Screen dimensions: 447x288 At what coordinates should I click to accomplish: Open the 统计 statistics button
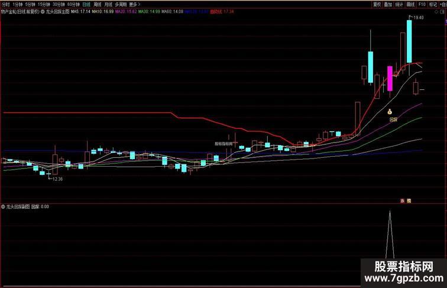coord(399,4)
